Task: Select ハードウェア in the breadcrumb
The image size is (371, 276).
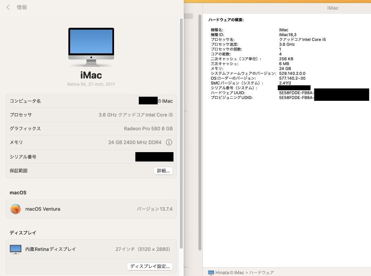Action: (x=262, y=272)
